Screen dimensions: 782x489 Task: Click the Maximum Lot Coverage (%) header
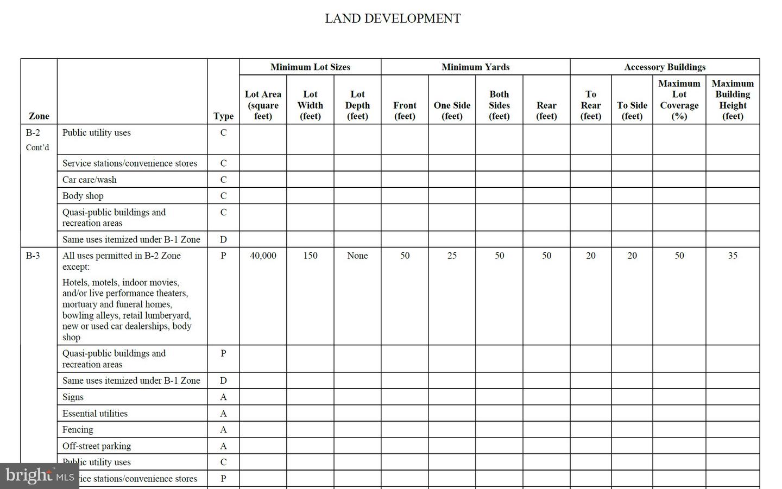(x=679, y=100)
